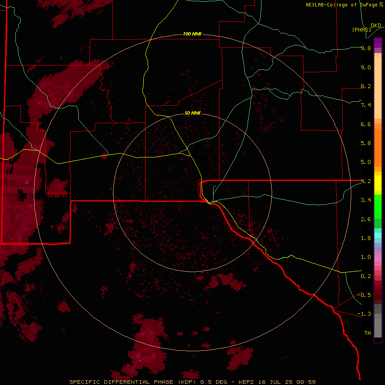
Task: Click the "100 NMI" range ring label
Action: 192,34
